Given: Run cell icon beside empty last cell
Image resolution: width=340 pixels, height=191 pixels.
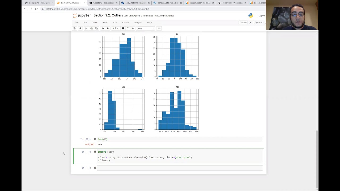Looking at the screenshot, I should (95, 168).
